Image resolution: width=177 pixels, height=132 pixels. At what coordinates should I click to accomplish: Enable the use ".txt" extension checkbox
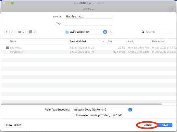(73, 115)
